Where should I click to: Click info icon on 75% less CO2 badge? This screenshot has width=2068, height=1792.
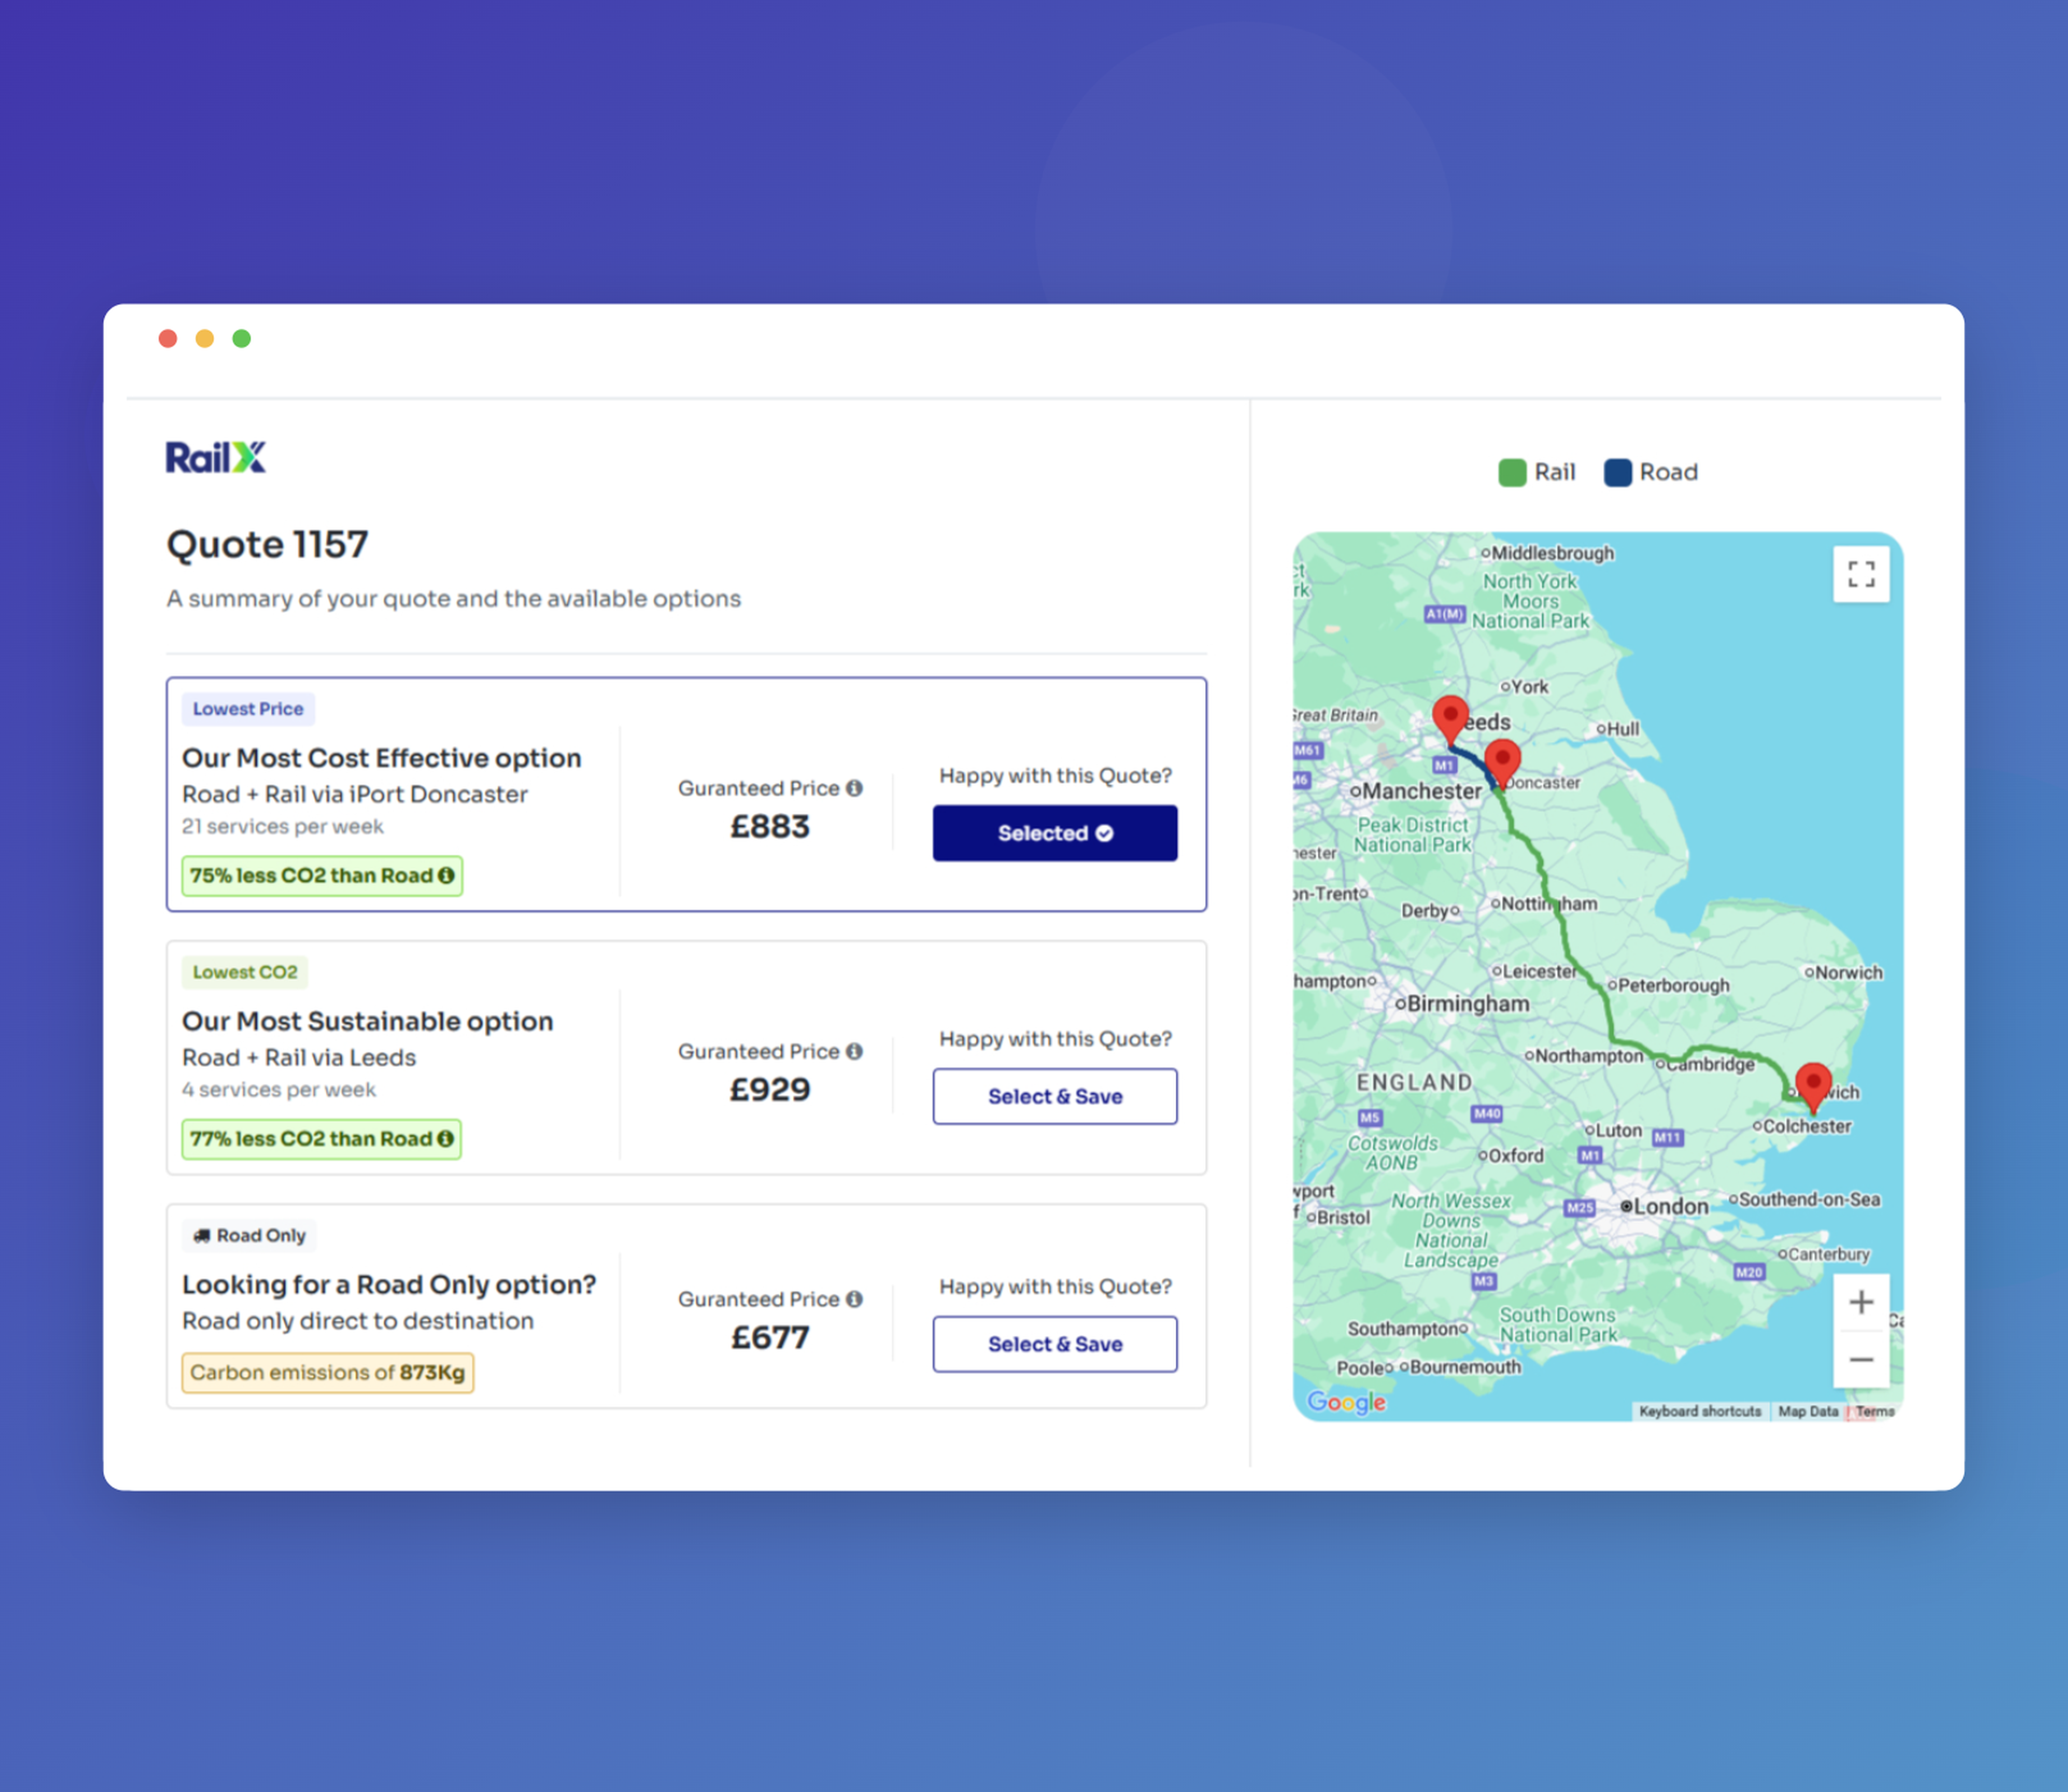(x=446, y=876)
